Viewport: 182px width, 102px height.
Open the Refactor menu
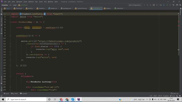pyautogui.click(x=31, y=2)
